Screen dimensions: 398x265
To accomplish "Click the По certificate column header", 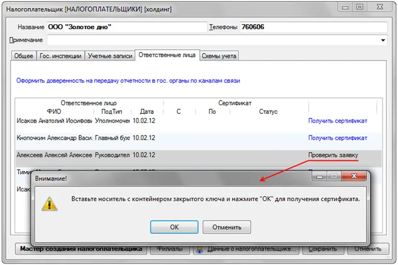I will [212, 112].
